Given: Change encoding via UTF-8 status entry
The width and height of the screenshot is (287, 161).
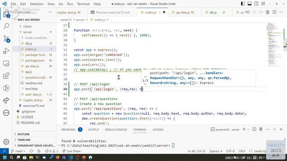Looking at the screenshot, I should click(x=230, y=151).
